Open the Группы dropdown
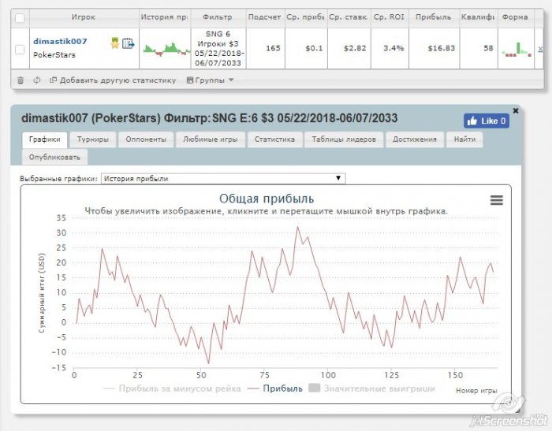552x431 pixels. (x=211, y=80)
